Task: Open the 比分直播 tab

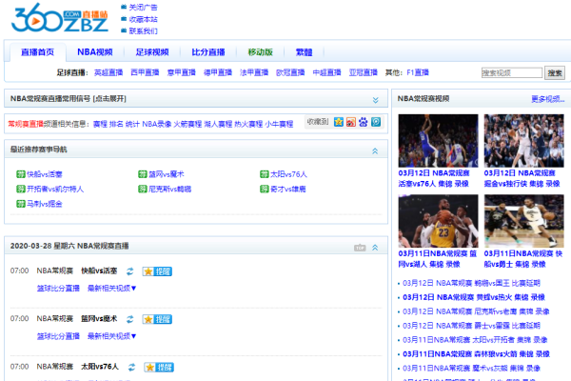Action: pos(208,52)
